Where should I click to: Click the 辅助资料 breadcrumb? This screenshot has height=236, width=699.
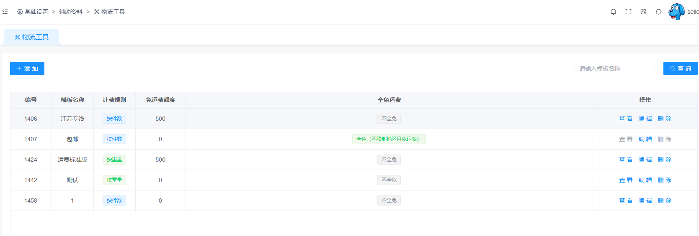pos(71,12)
